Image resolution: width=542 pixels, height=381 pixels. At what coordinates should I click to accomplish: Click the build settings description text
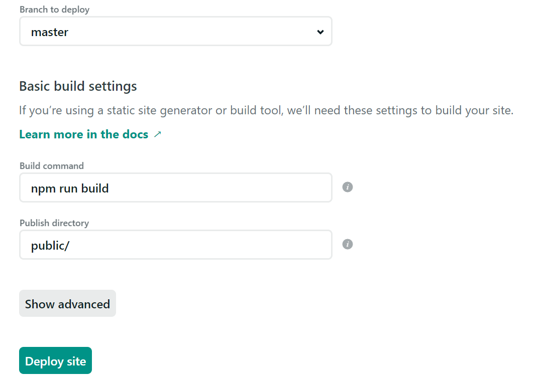tap(266, 110)
